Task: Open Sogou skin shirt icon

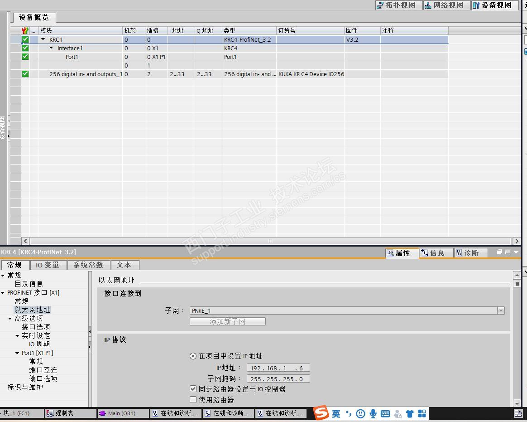Action: pos(410,413)
